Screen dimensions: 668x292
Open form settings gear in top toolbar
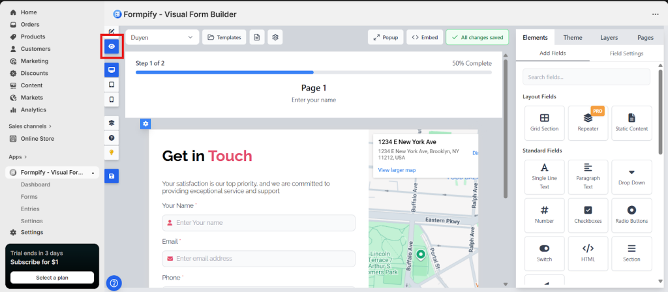(x=276, y=37)
